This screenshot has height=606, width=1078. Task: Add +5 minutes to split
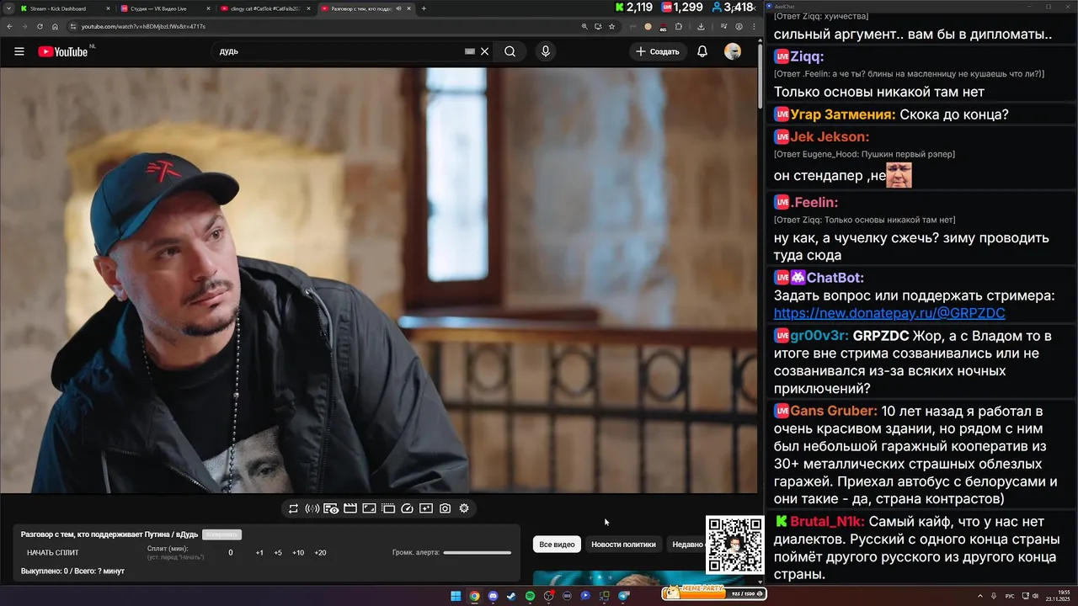(x=278, y=553)
